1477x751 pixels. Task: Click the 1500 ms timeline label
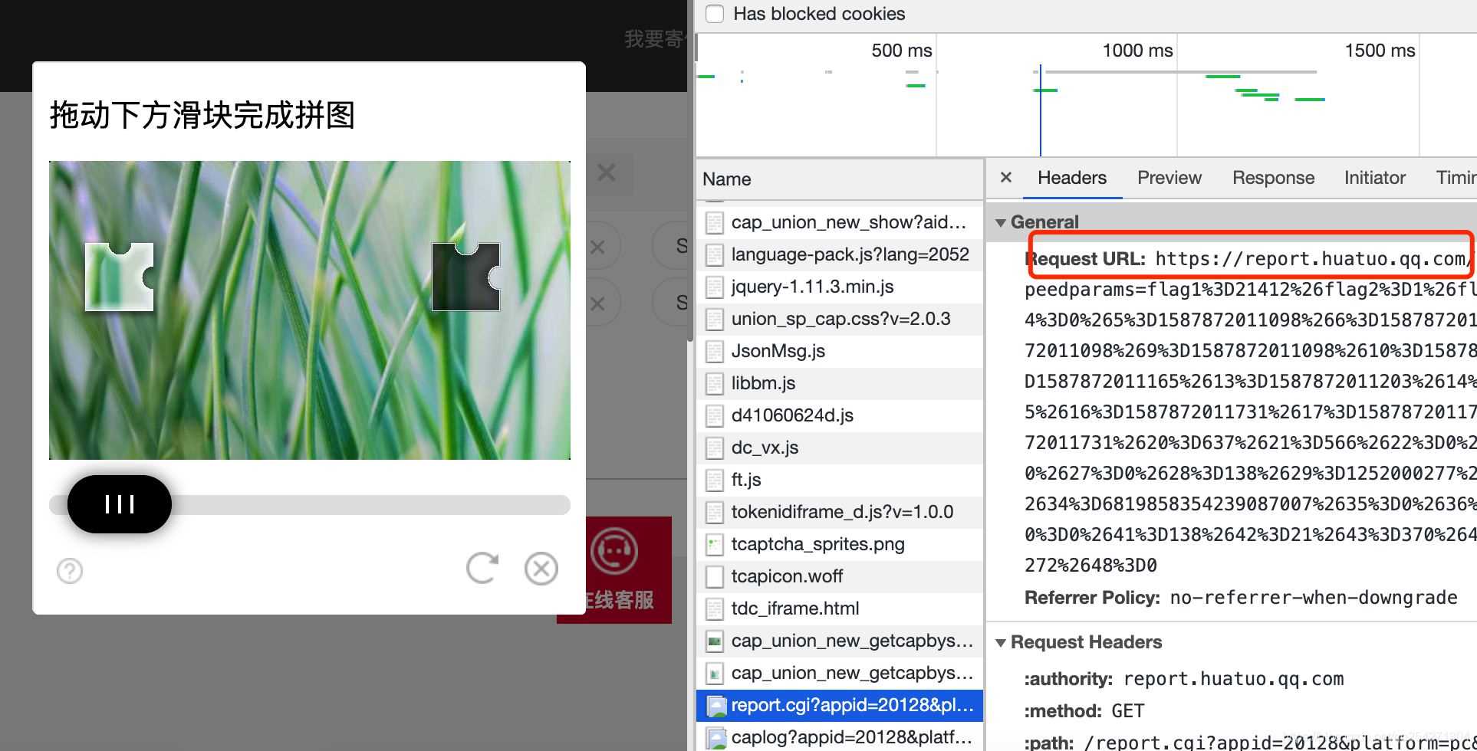(x=1380, y=51)
